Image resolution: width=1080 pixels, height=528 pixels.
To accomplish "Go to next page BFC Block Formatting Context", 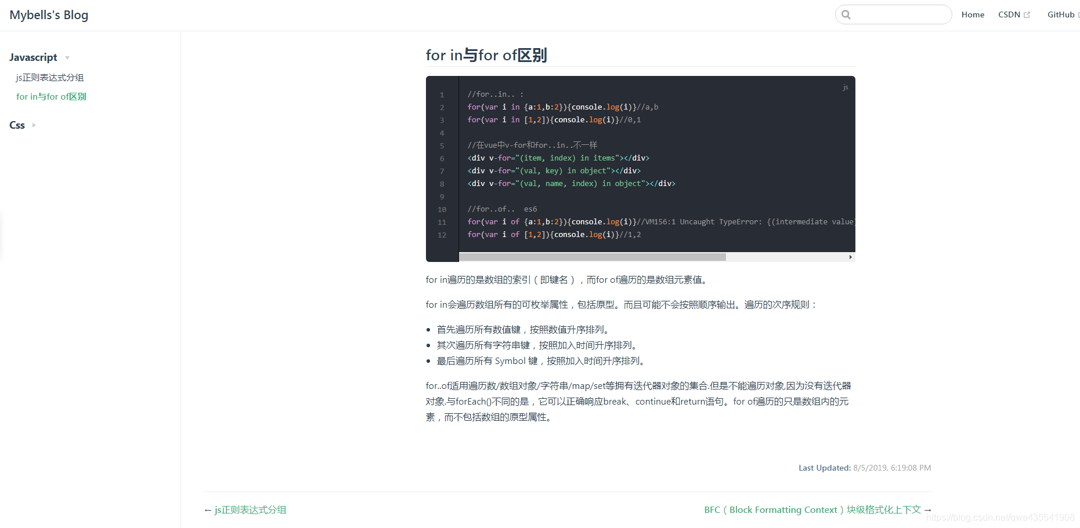I will 812,510.
